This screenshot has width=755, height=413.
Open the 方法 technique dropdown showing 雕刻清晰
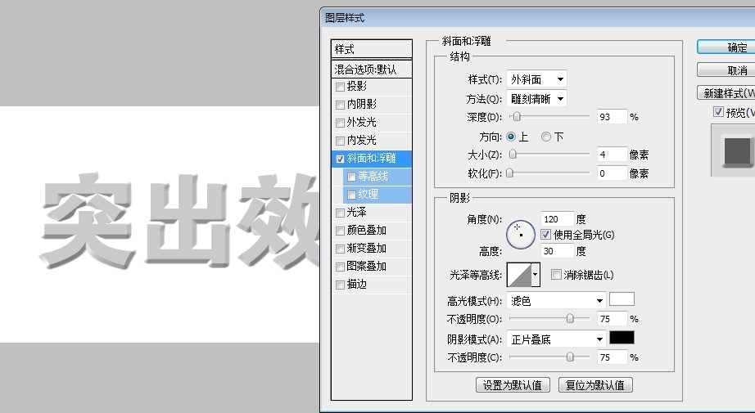(536, 99)
